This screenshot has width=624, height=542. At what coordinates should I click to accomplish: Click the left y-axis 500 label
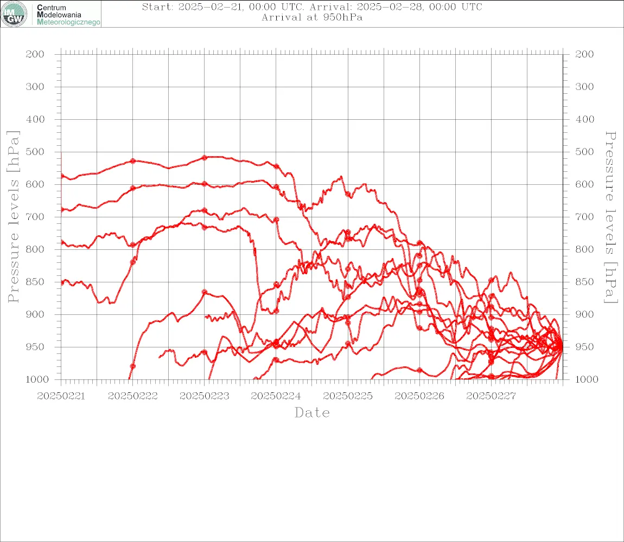click(x=35, y=152)
